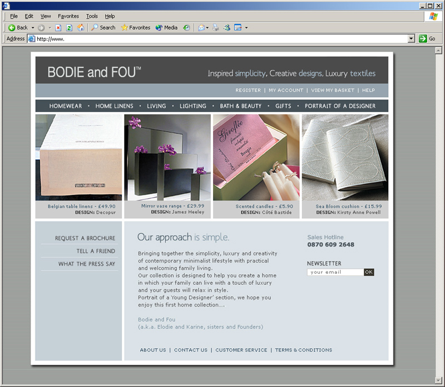Open the Tools menu
Screen dimensions: 445x387
coord(92,16)
